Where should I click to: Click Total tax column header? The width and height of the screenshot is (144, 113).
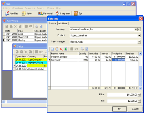(x=132, y=54)
